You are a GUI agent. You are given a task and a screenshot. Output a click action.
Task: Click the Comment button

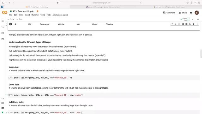pyautogui.click(x=169, y=13)
